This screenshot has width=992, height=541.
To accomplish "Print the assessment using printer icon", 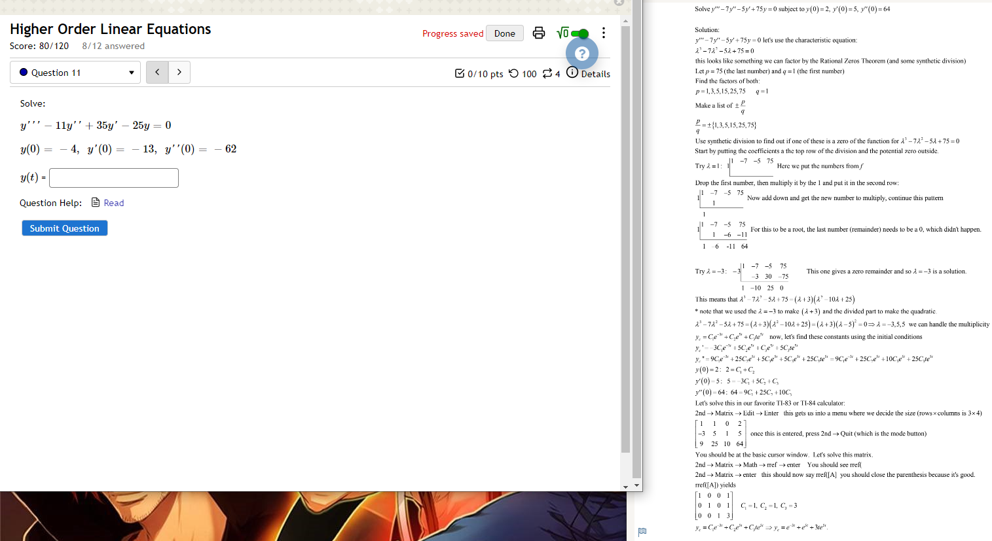I will (539, 33).
